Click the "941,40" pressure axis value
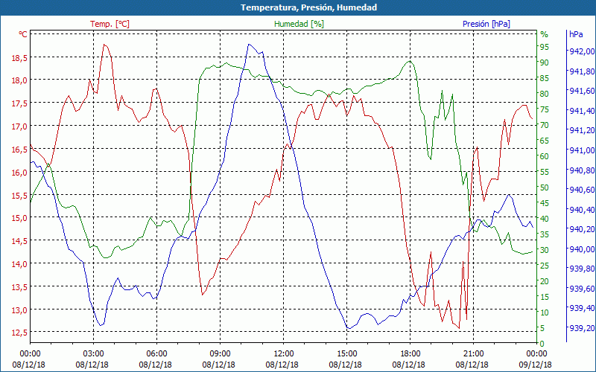The image size is (596, 372). [x=582, y=111]
